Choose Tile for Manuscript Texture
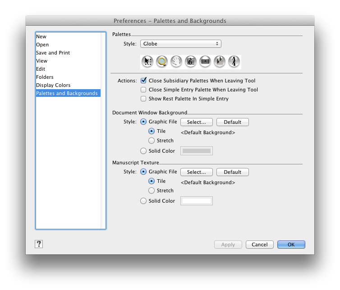 (x=152, y=181)
